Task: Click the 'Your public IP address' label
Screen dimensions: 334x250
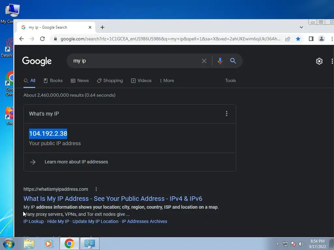Action: (x=55, y=143)
